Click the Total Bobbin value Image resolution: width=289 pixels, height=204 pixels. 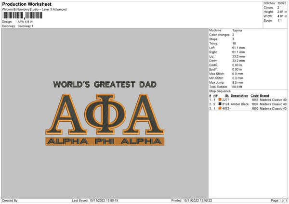point(237,85)
